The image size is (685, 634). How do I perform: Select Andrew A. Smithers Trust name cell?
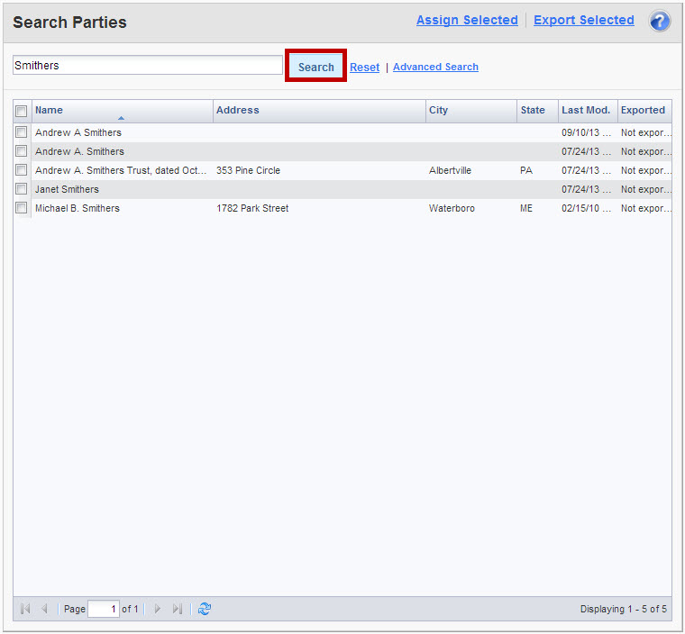point(123,170)
